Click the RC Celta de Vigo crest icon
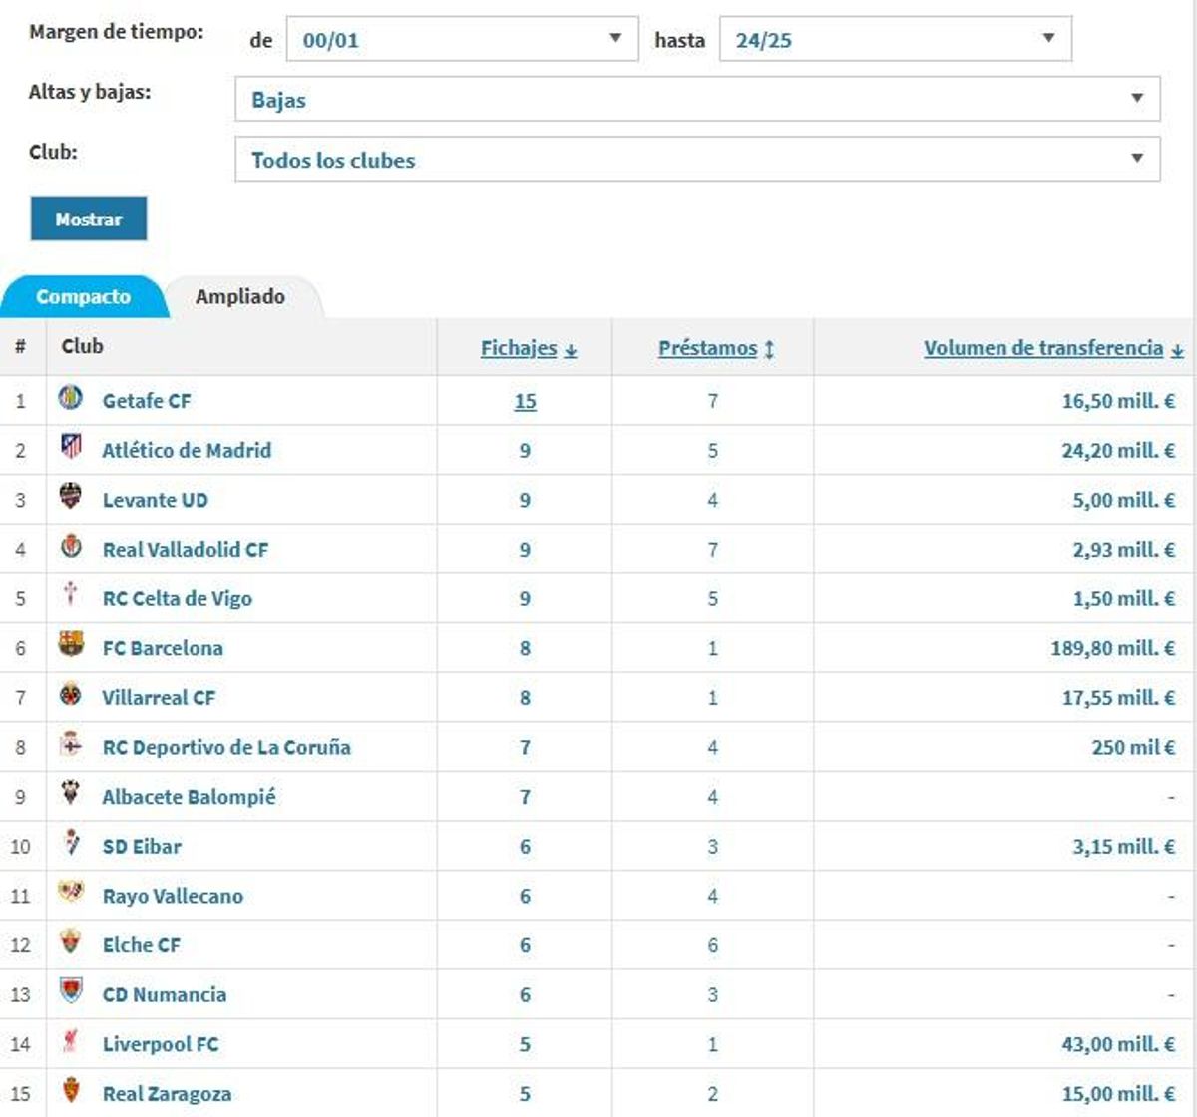This screenshot has height=1117, width=1197. pos(71,595)
